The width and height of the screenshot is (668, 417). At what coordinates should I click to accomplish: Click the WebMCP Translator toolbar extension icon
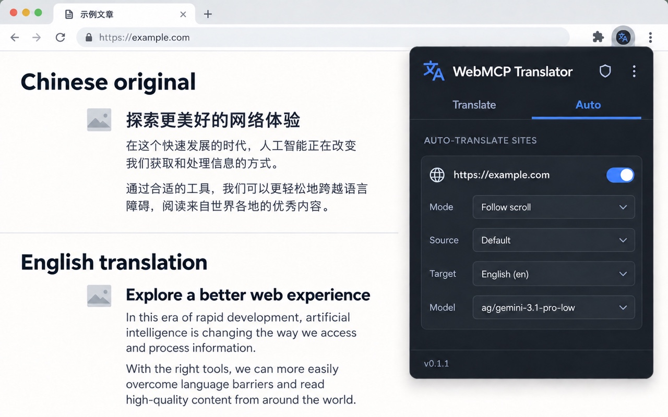coord(623,37)
